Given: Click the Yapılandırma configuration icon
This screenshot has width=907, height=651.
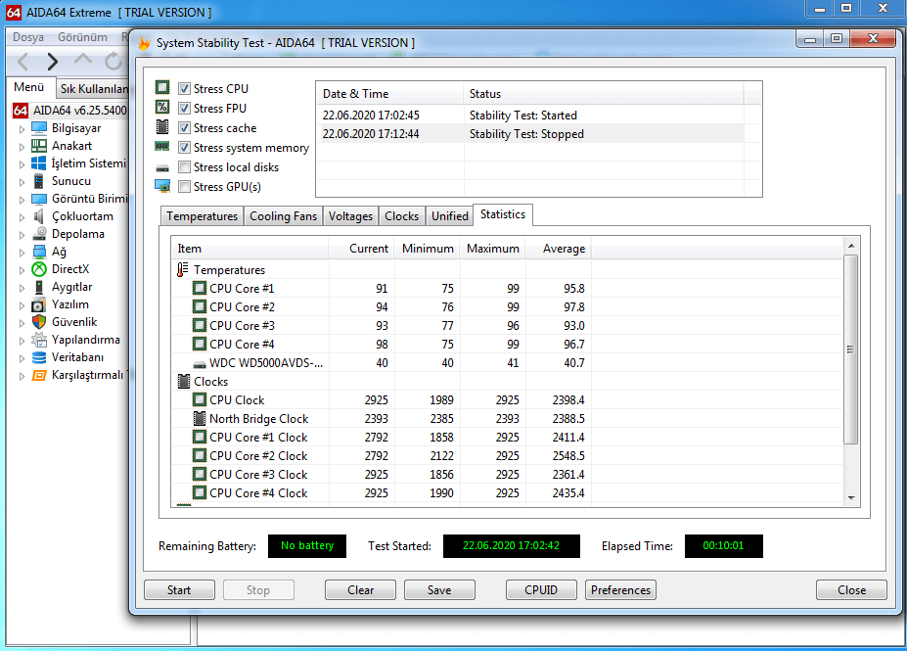Looking at the screenshot, I should pyautogui.click(x=39, y=340).
